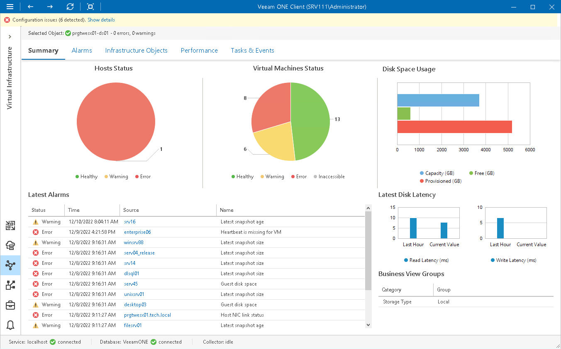Toggle full screen mode icon
This screenshot has height=349, width=561.
pos(90,7)
